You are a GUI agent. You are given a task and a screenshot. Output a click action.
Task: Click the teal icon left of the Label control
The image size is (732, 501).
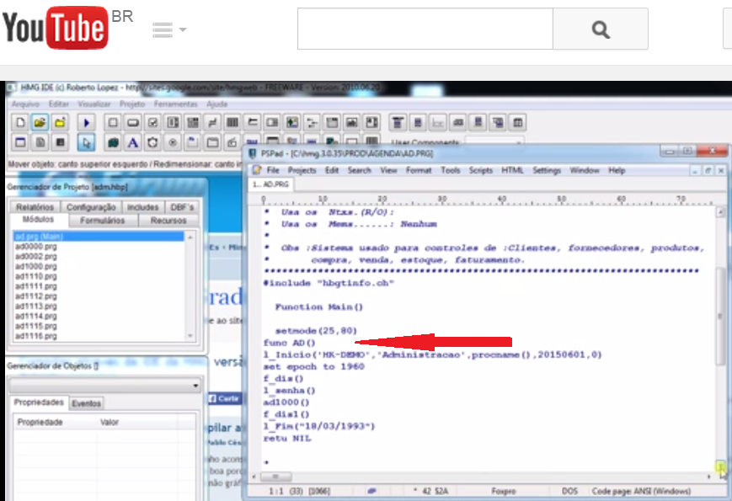(x=113, y=142)
